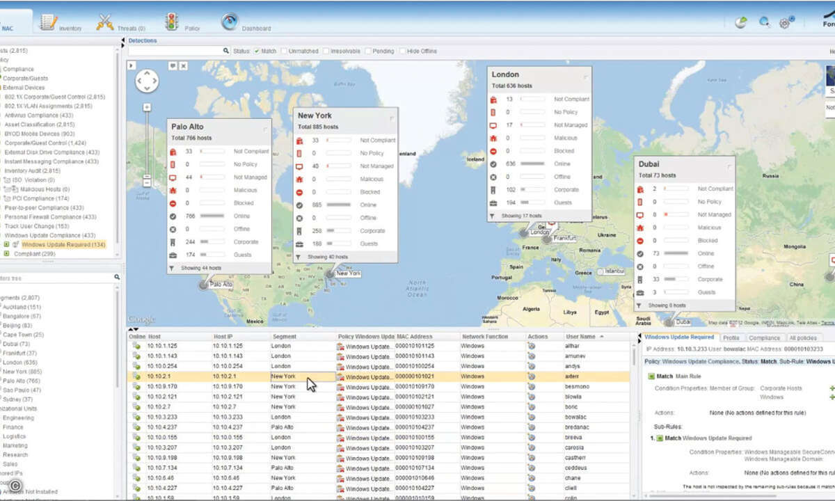Switch to the All policies tab
The image size is (835, 501).
click(802, 337)
